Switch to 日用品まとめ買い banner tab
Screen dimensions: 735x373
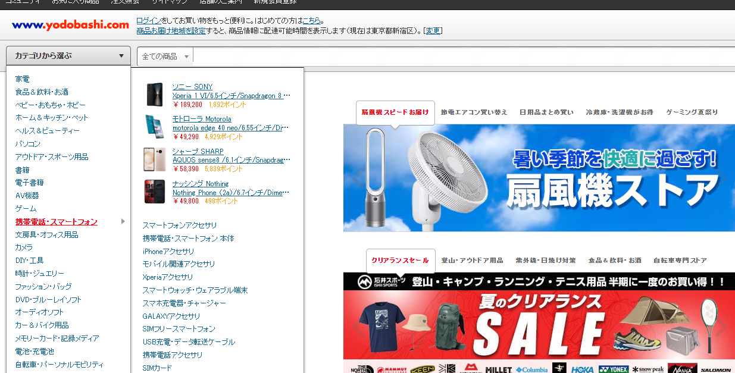click(546, 112)
